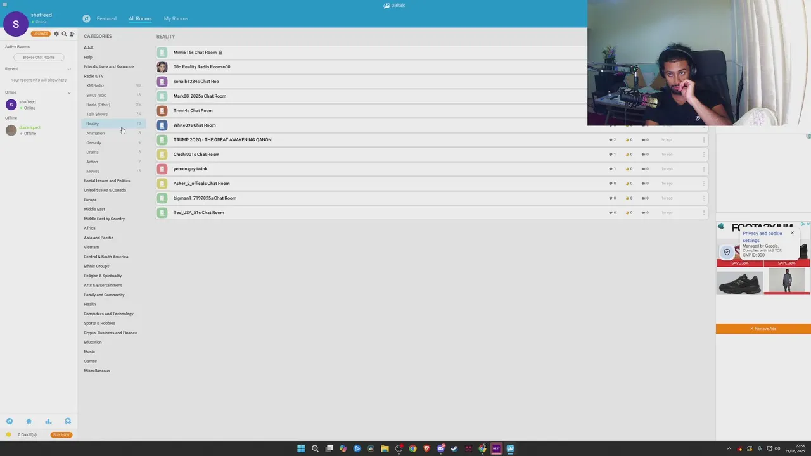Click the search magnifier icon beside settings
The image size is (811, 456).
click(64, 34)
